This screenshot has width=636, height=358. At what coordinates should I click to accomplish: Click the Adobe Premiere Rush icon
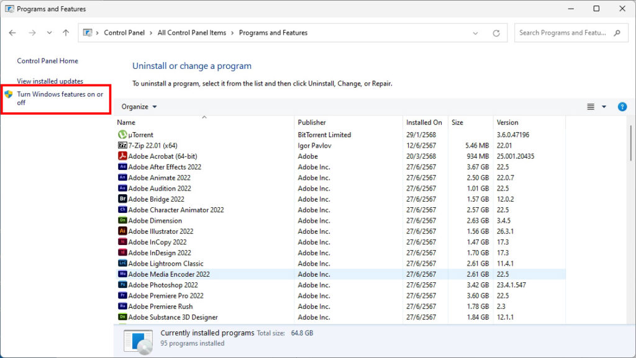[122, 306]
